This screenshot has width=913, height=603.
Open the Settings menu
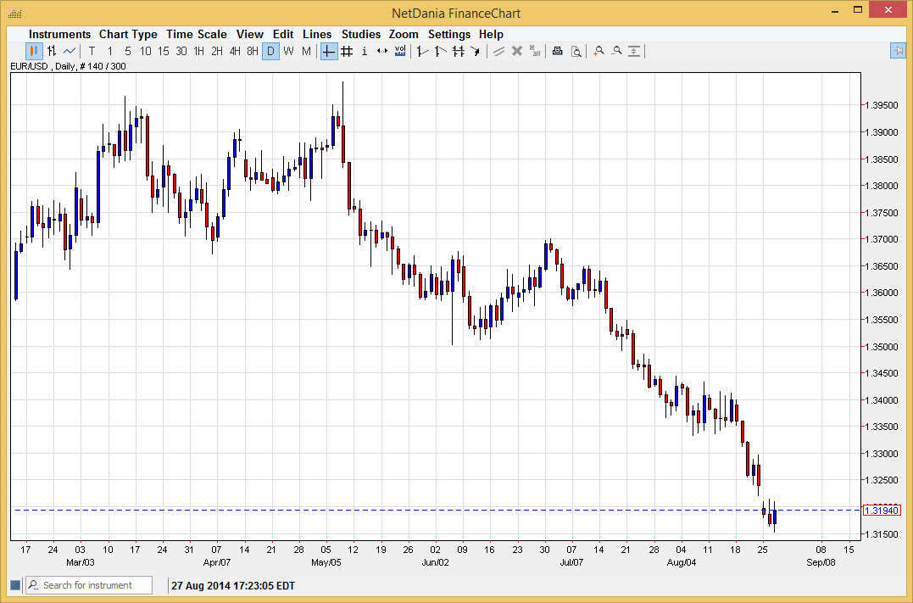pos(448,34)
